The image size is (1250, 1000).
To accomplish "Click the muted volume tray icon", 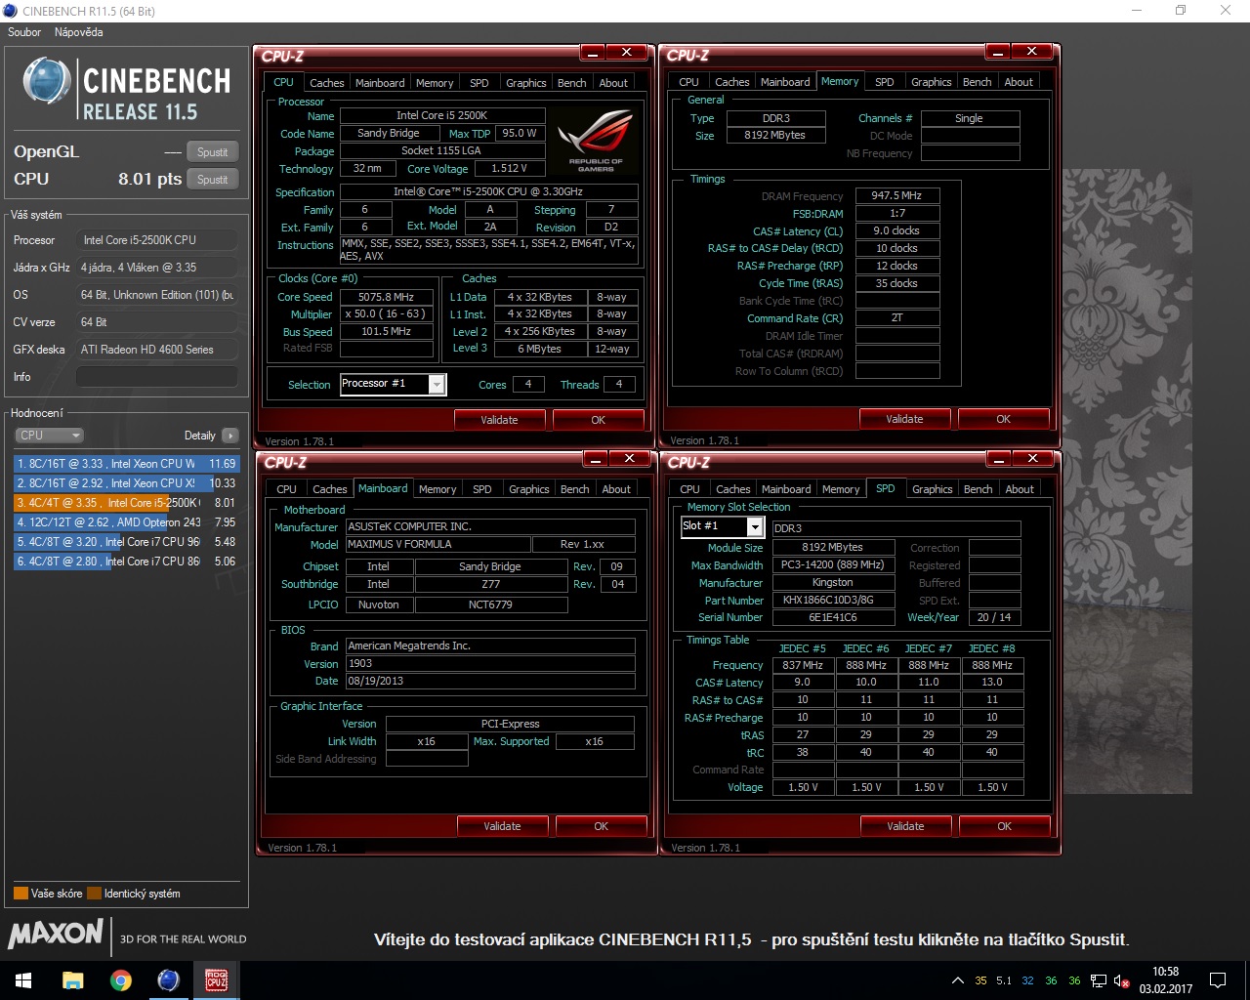I will [1122, 980].
